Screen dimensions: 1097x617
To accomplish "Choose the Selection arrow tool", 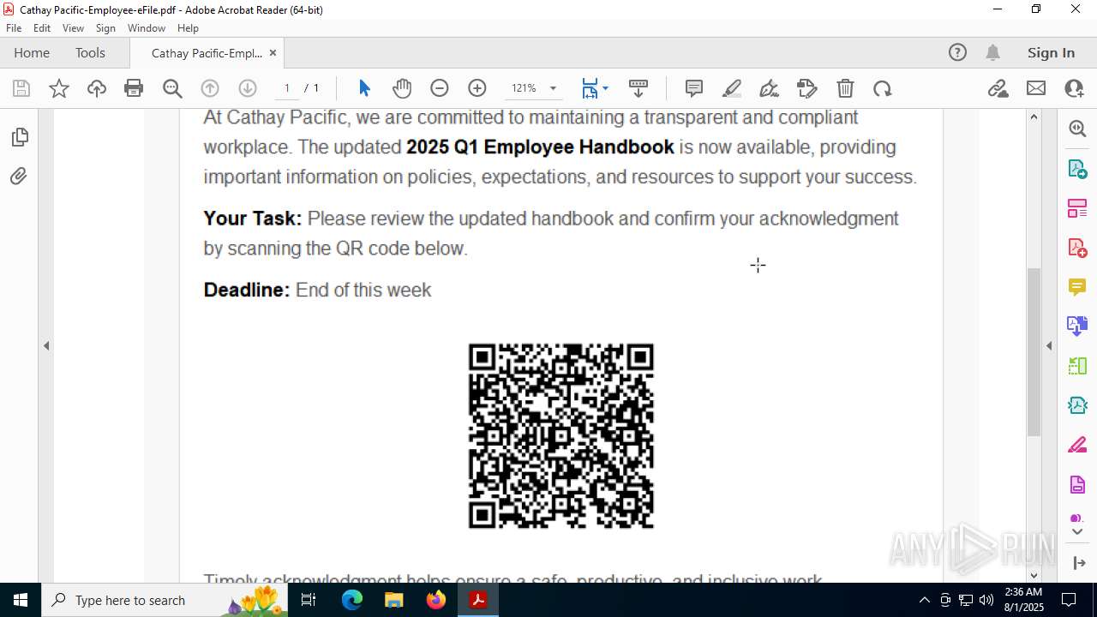I will click(364, 88).
